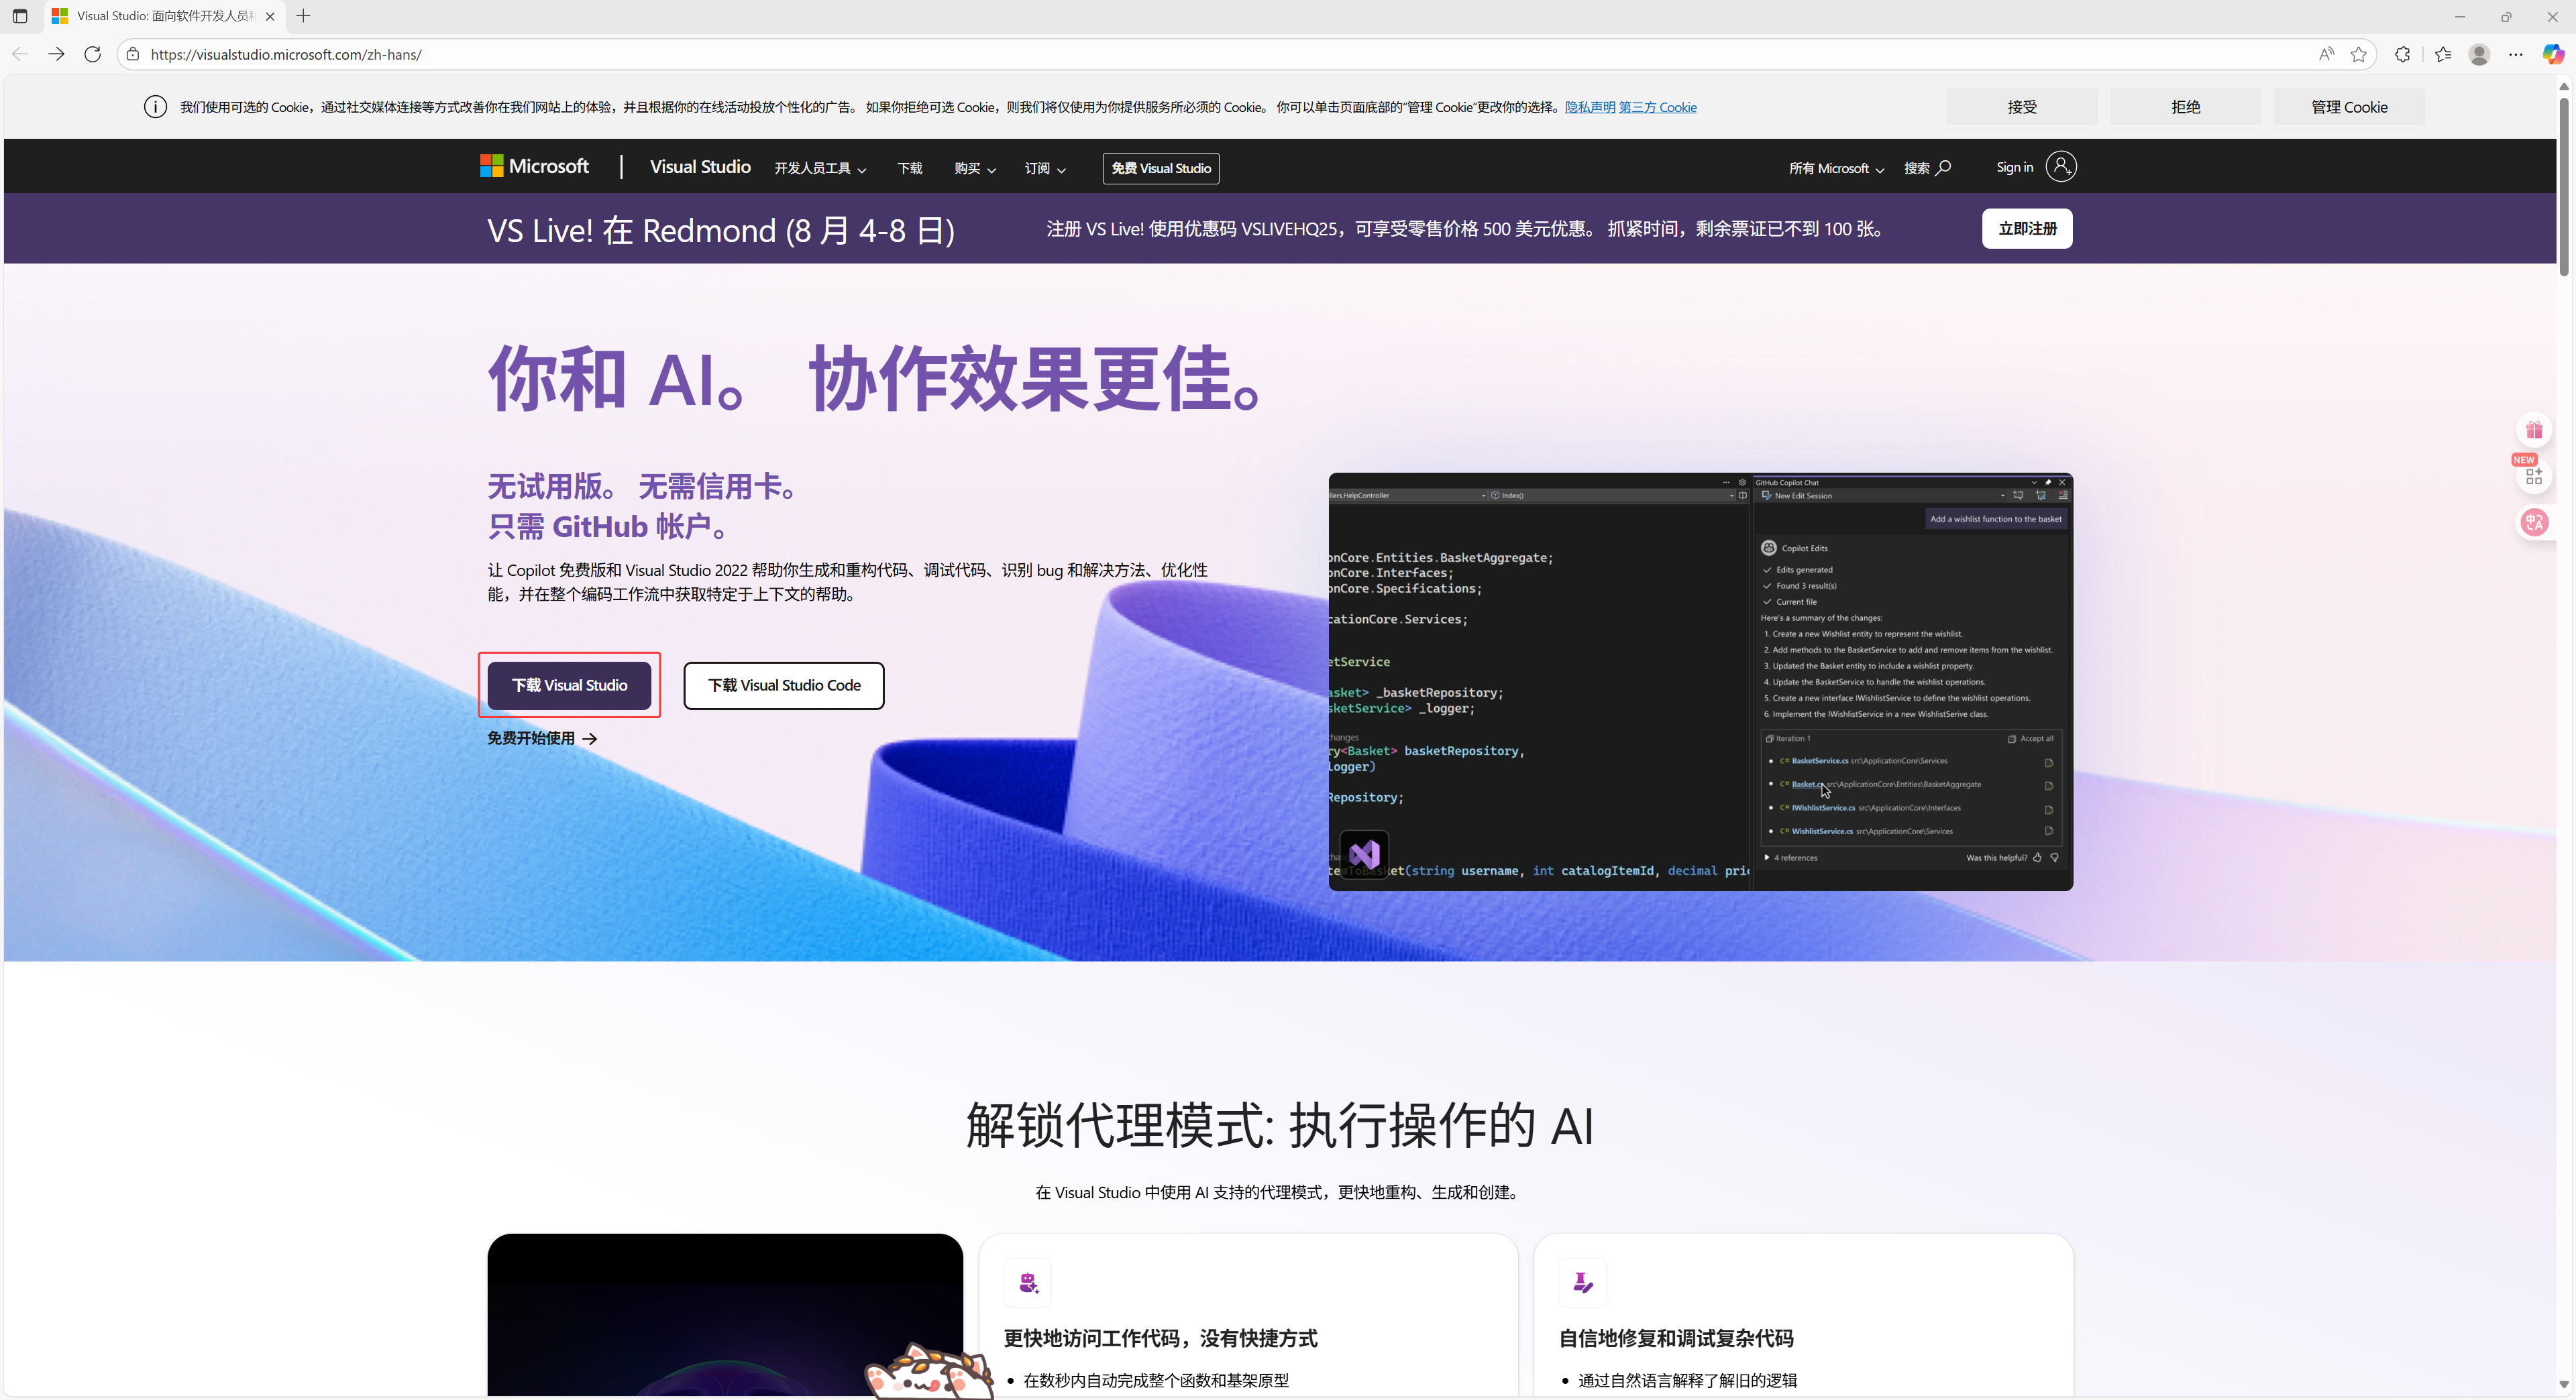Click the Visual Studio logo on video
This screenshot has width=2576, height=1400.
tap(1364, 854)
